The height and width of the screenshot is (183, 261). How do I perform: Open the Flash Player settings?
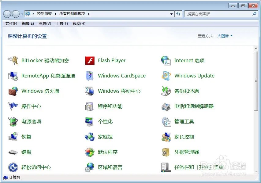[x=112, y=60]
